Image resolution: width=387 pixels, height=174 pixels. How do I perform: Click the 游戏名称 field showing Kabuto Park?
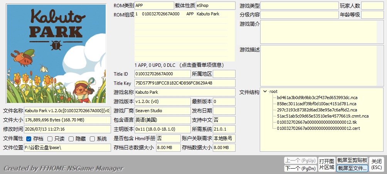click(185, 92)
